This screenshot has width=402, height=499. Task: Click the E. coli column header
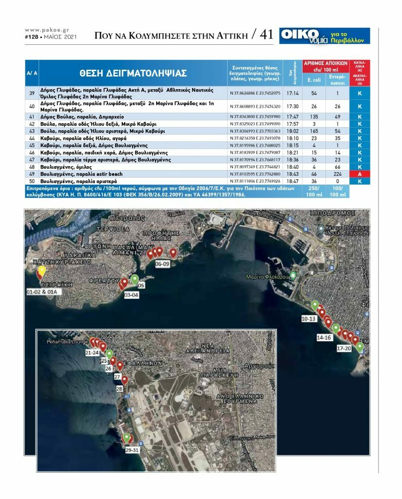314,79
